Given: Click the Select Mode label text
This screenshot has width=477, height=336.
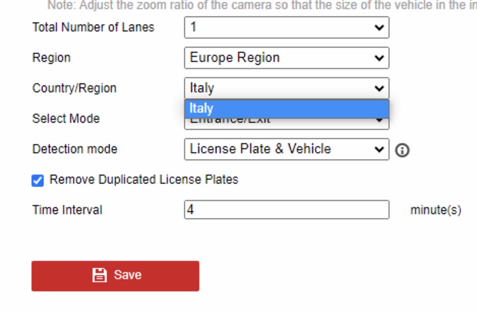Looking at the screenshot, I should pos(66,119).
